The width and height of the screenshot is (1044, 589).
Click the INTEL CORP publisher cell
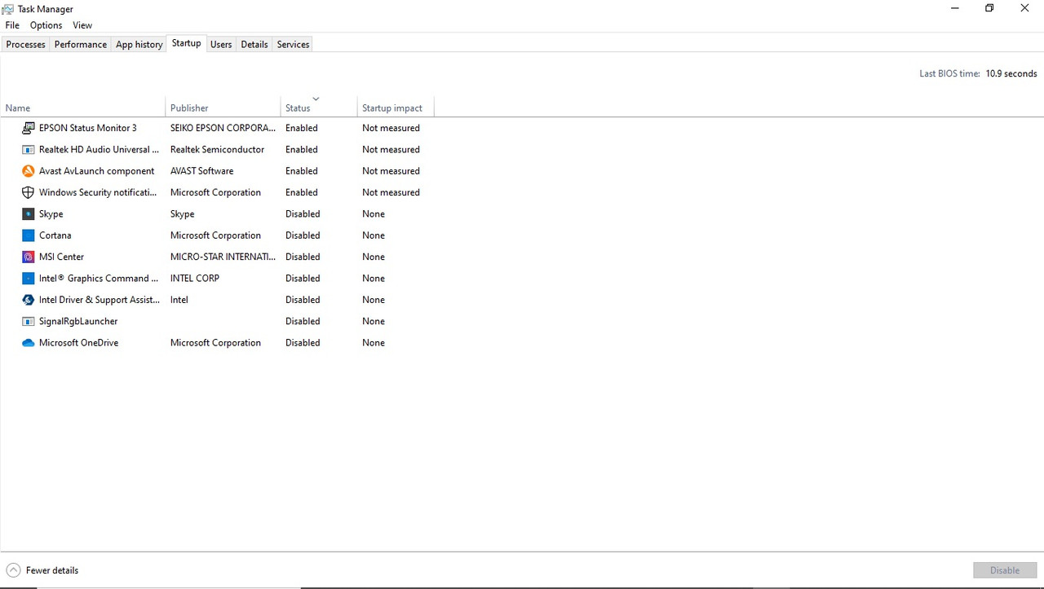[x=195, y=278]
